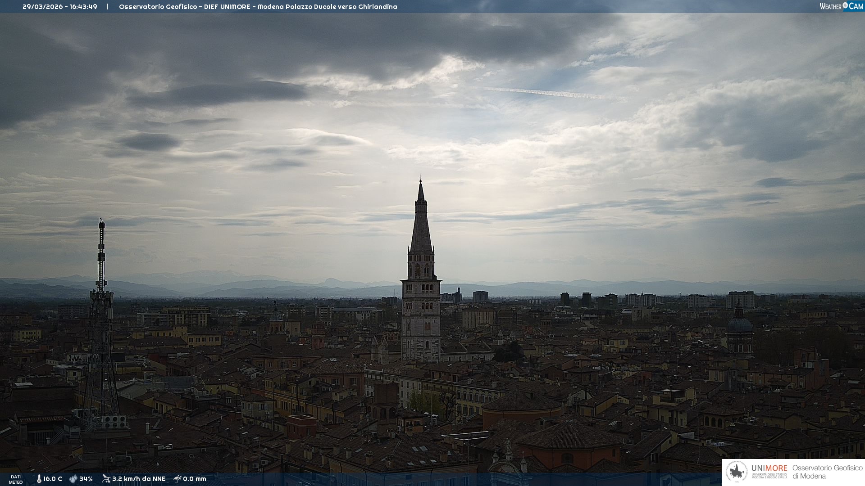The width and height of the screenshot is (865, 486).
Task: Click the church dome on the right
Action: click(x=739, y=324)
